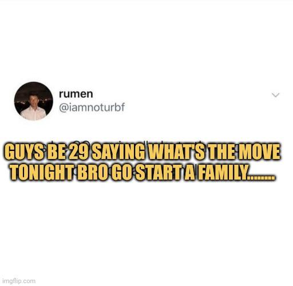
Task: Select the word WHAT'S in the caption
Action: point(177,152)
